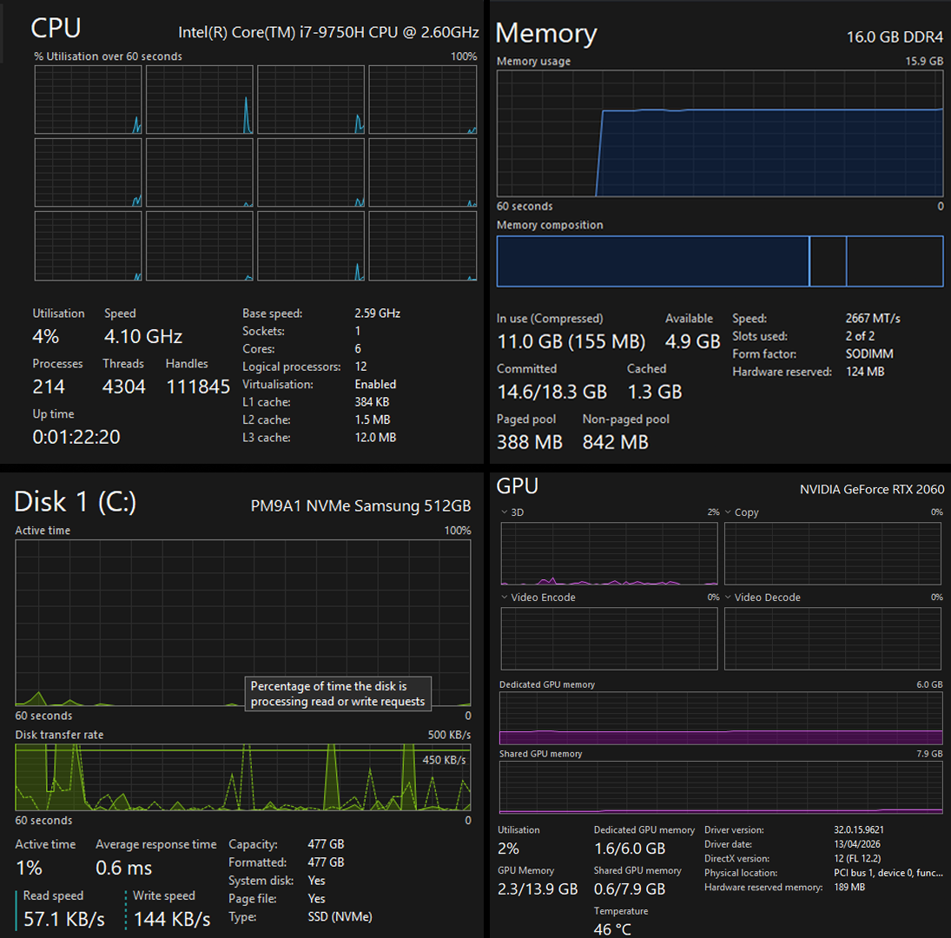951x938 pixels.
Task: Select the CPU utilisation value 4%
Action: 45,336
